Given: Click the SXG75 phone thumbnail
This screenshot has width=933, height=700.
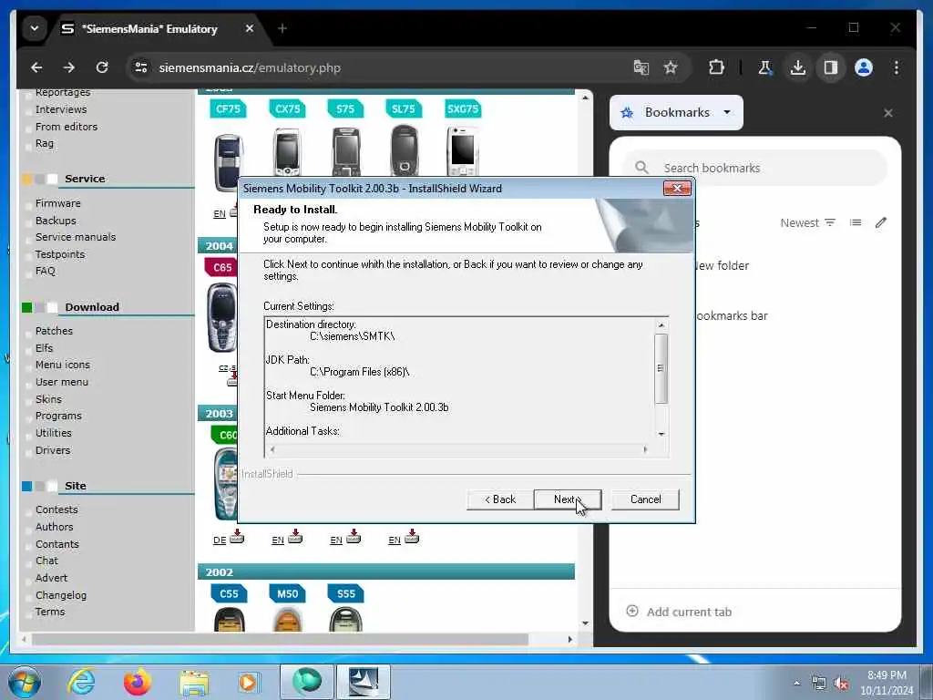Looking at the screenshot, I should point(462,151).
